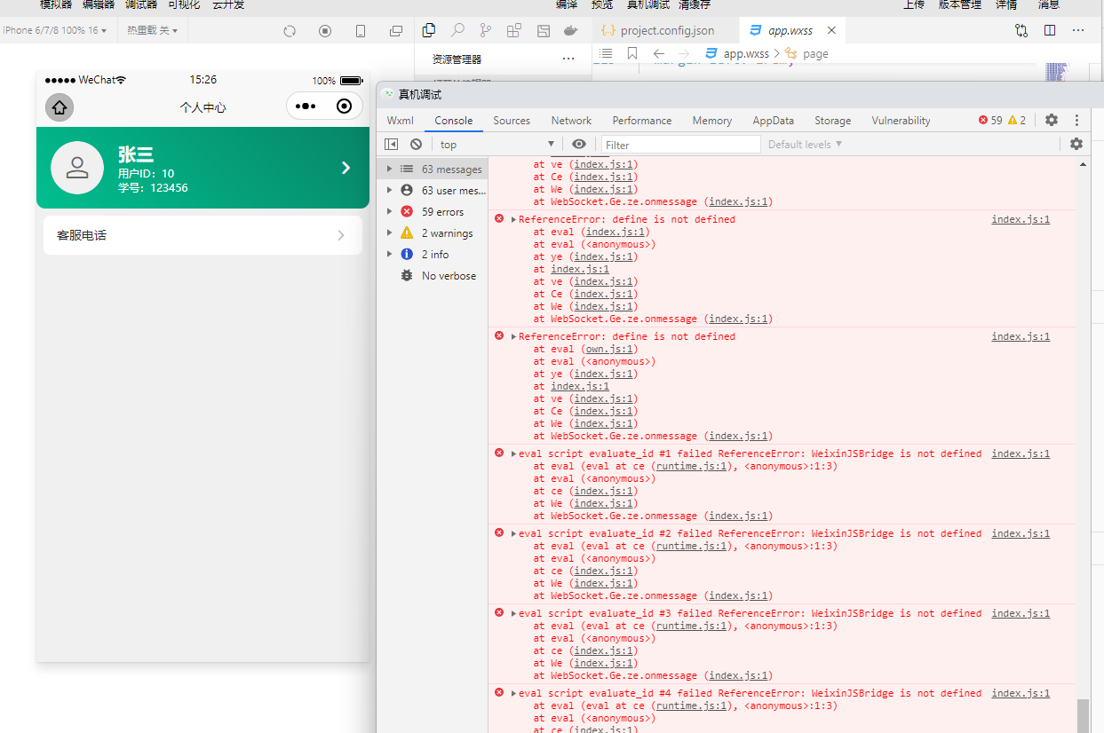Click the red 59 errors badge

[990, 120]
